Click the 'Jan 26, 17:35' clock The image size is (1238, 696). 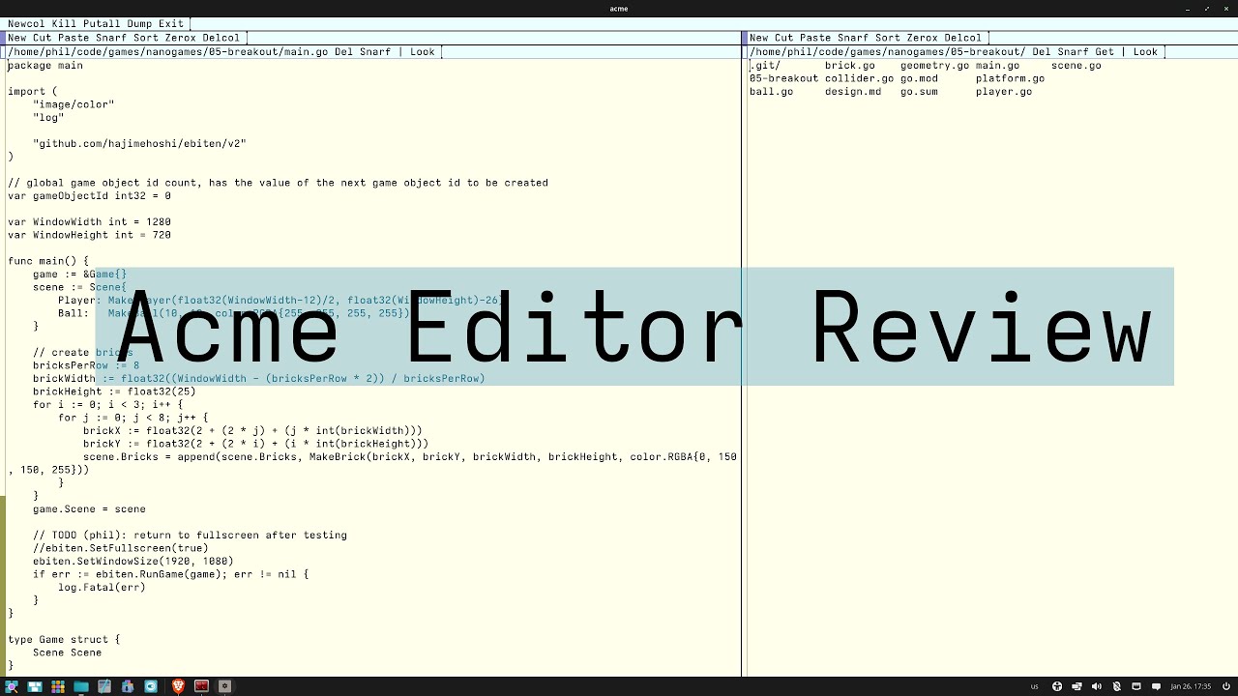1191,686
